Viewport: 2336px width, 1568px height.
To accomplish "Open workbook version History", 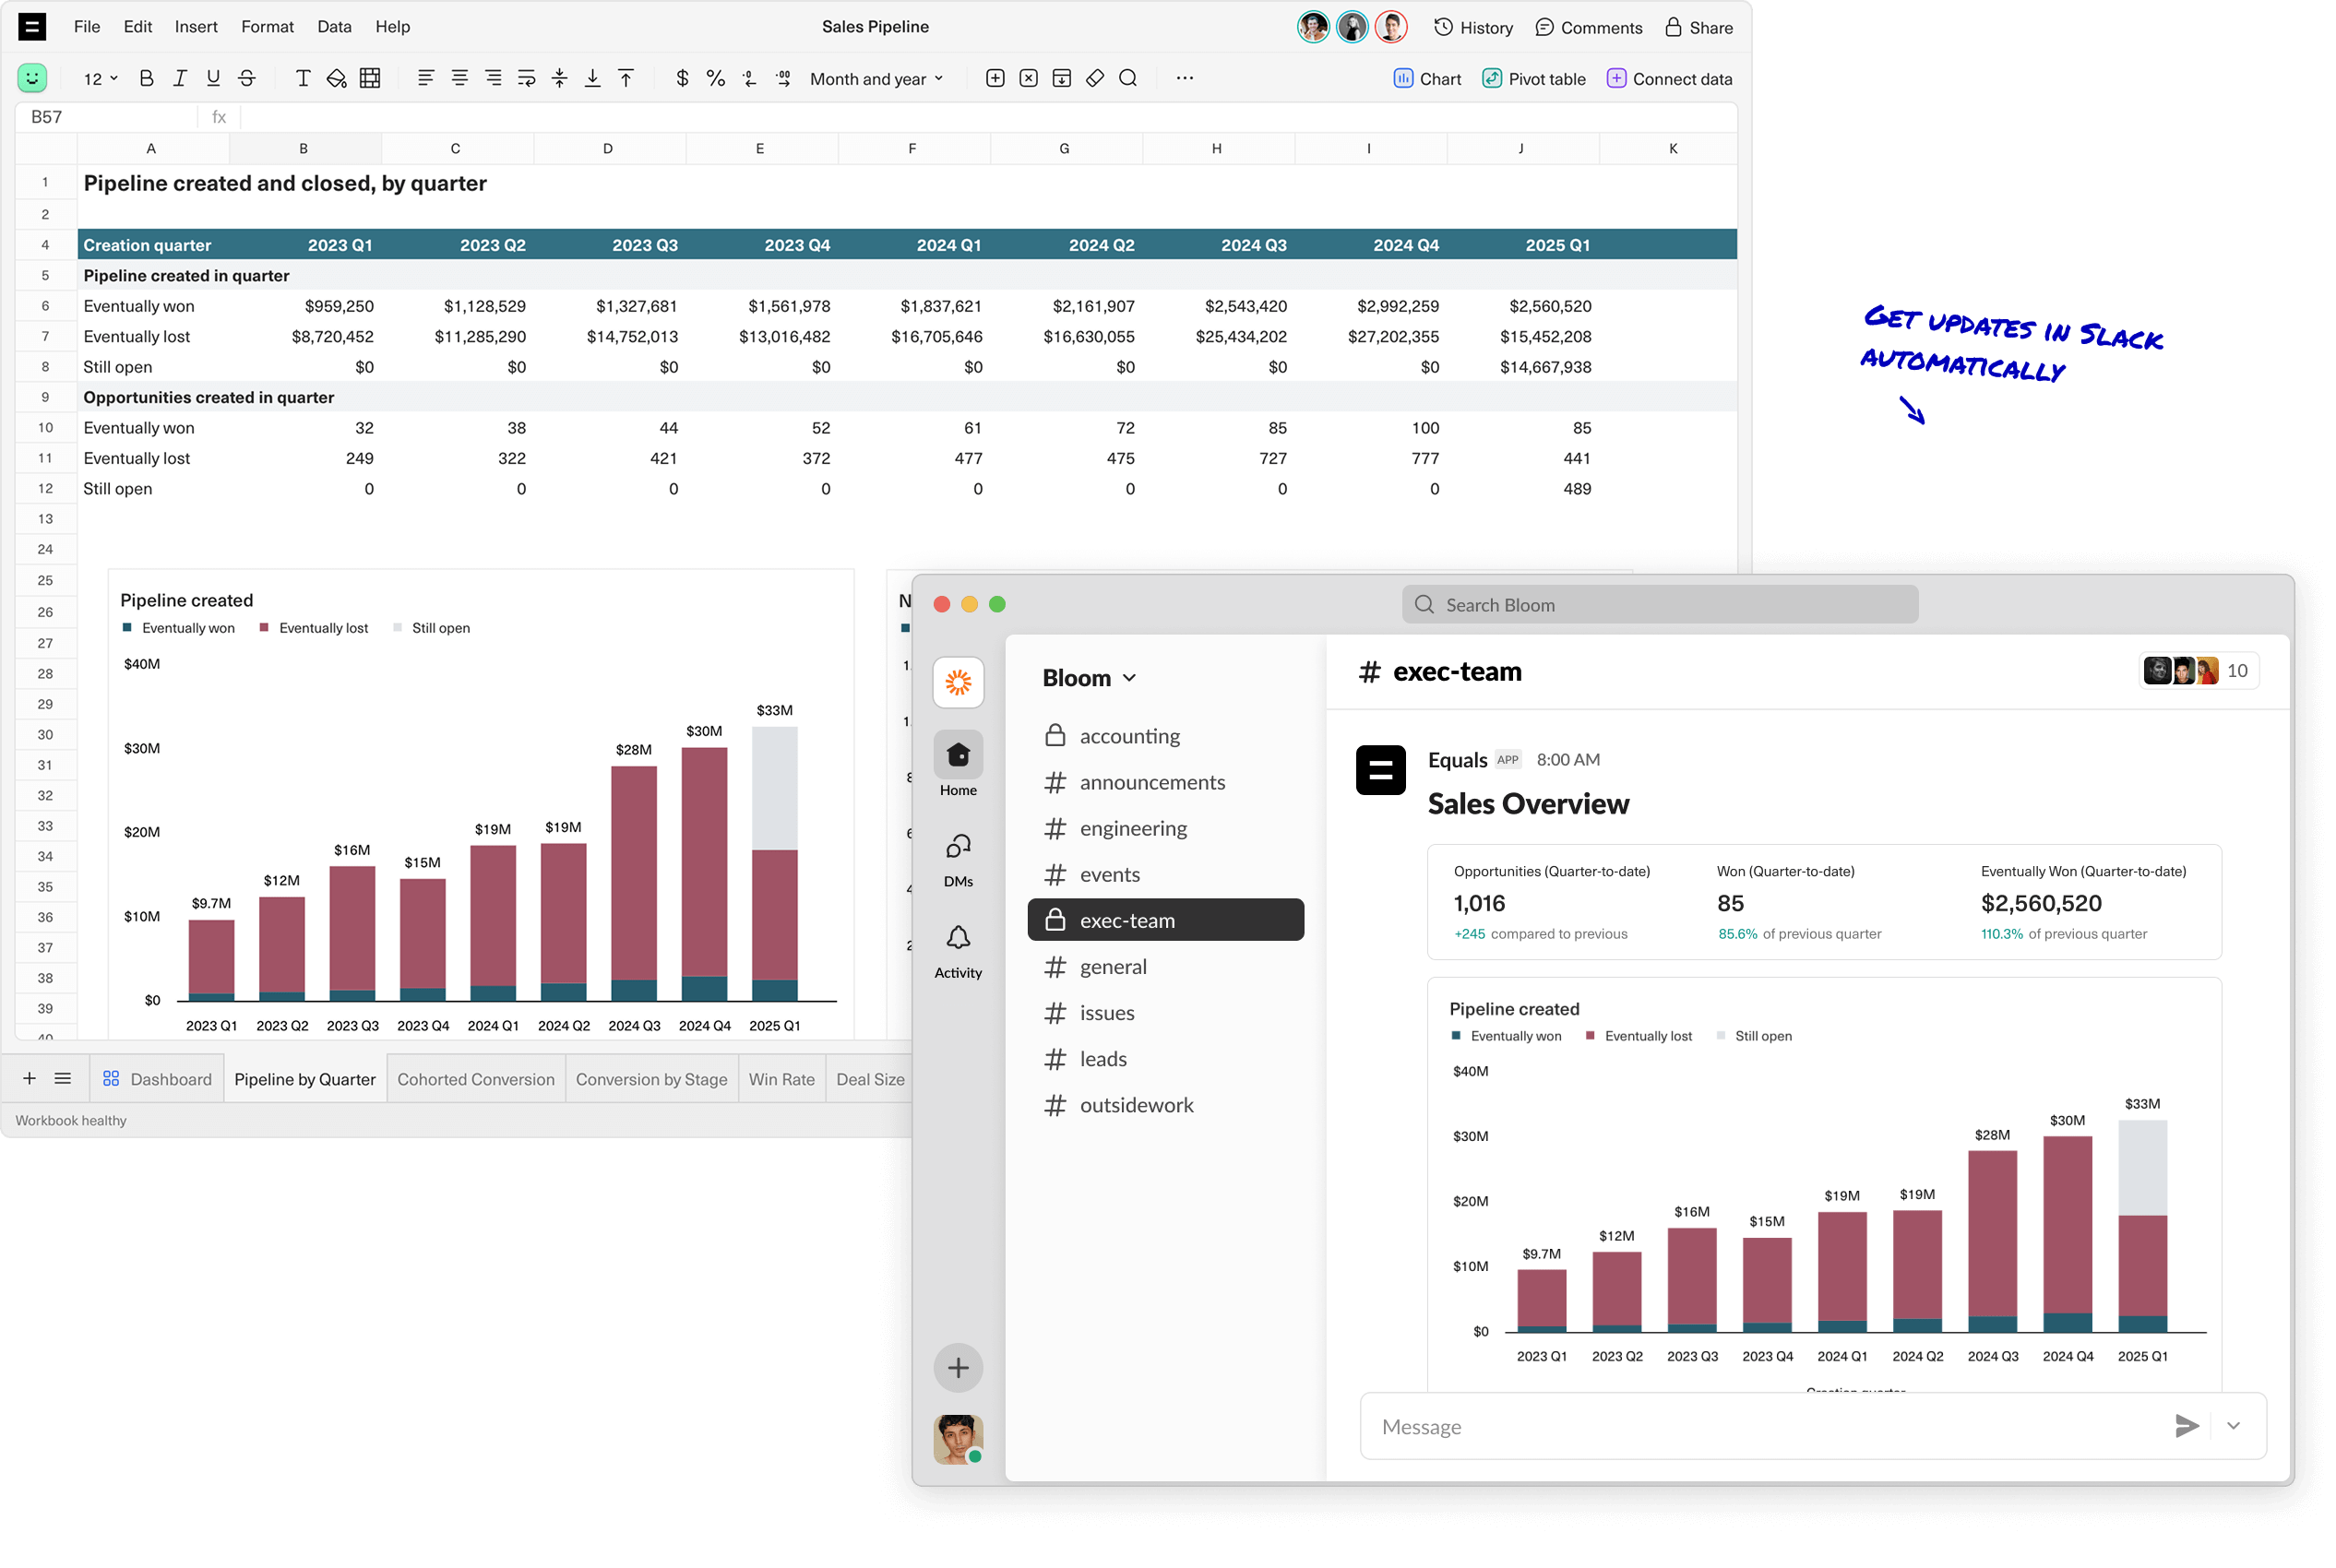I will [x=1472, y=27].
